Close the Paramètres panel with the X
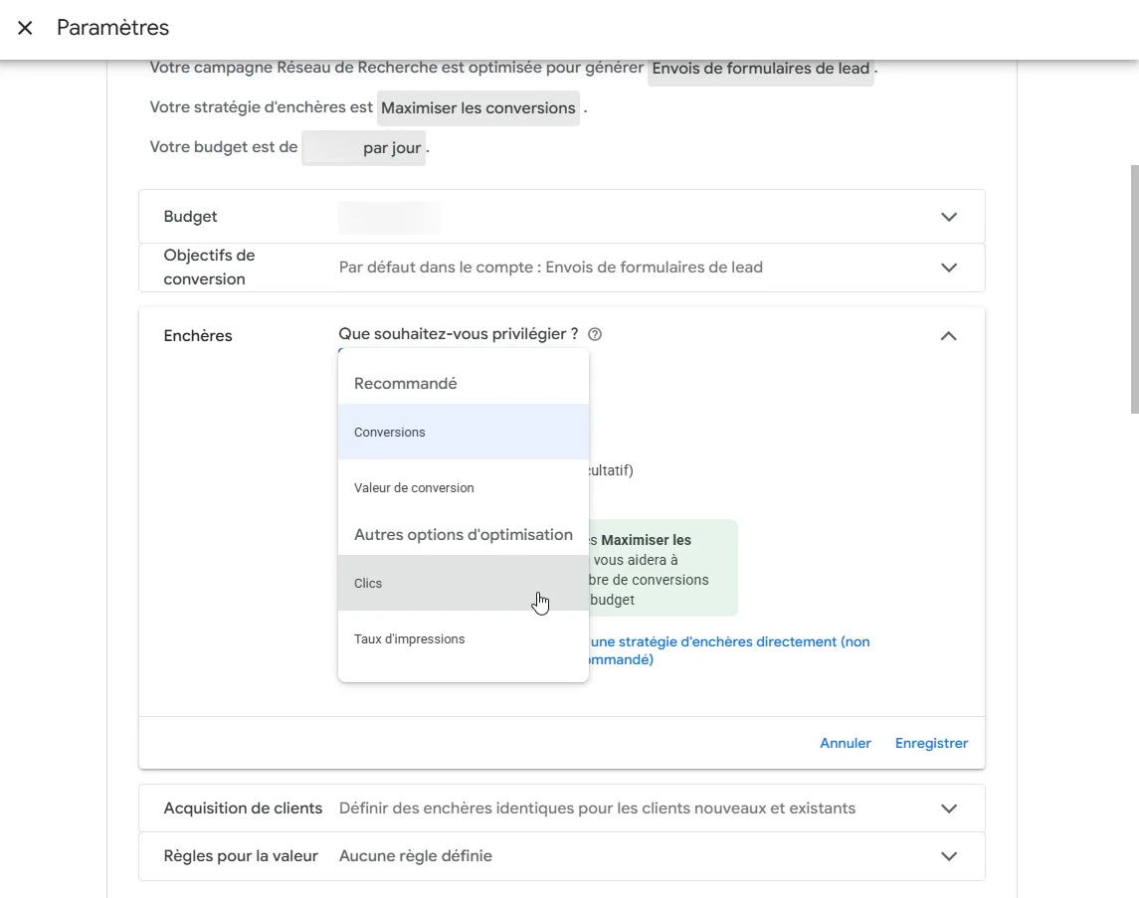The width and height of the screenshot is (1139, 898). pos(25,28)
